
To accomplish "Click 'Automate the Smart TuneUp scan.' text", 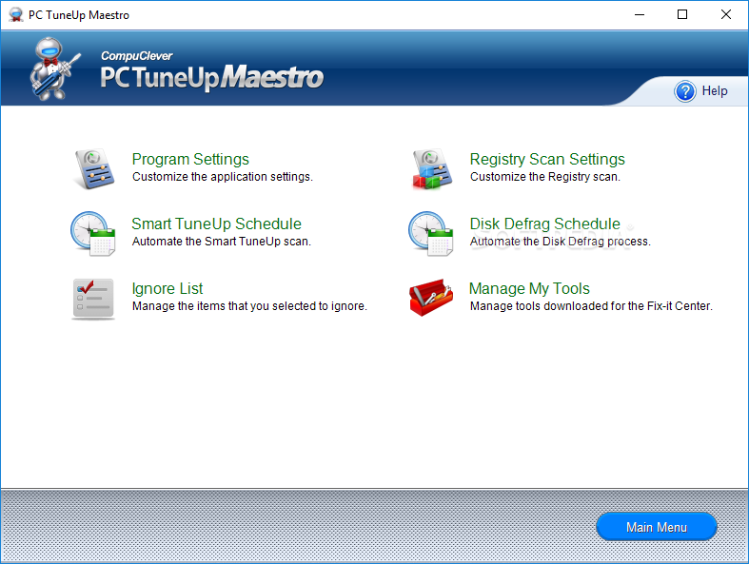I will click(222, 242).
